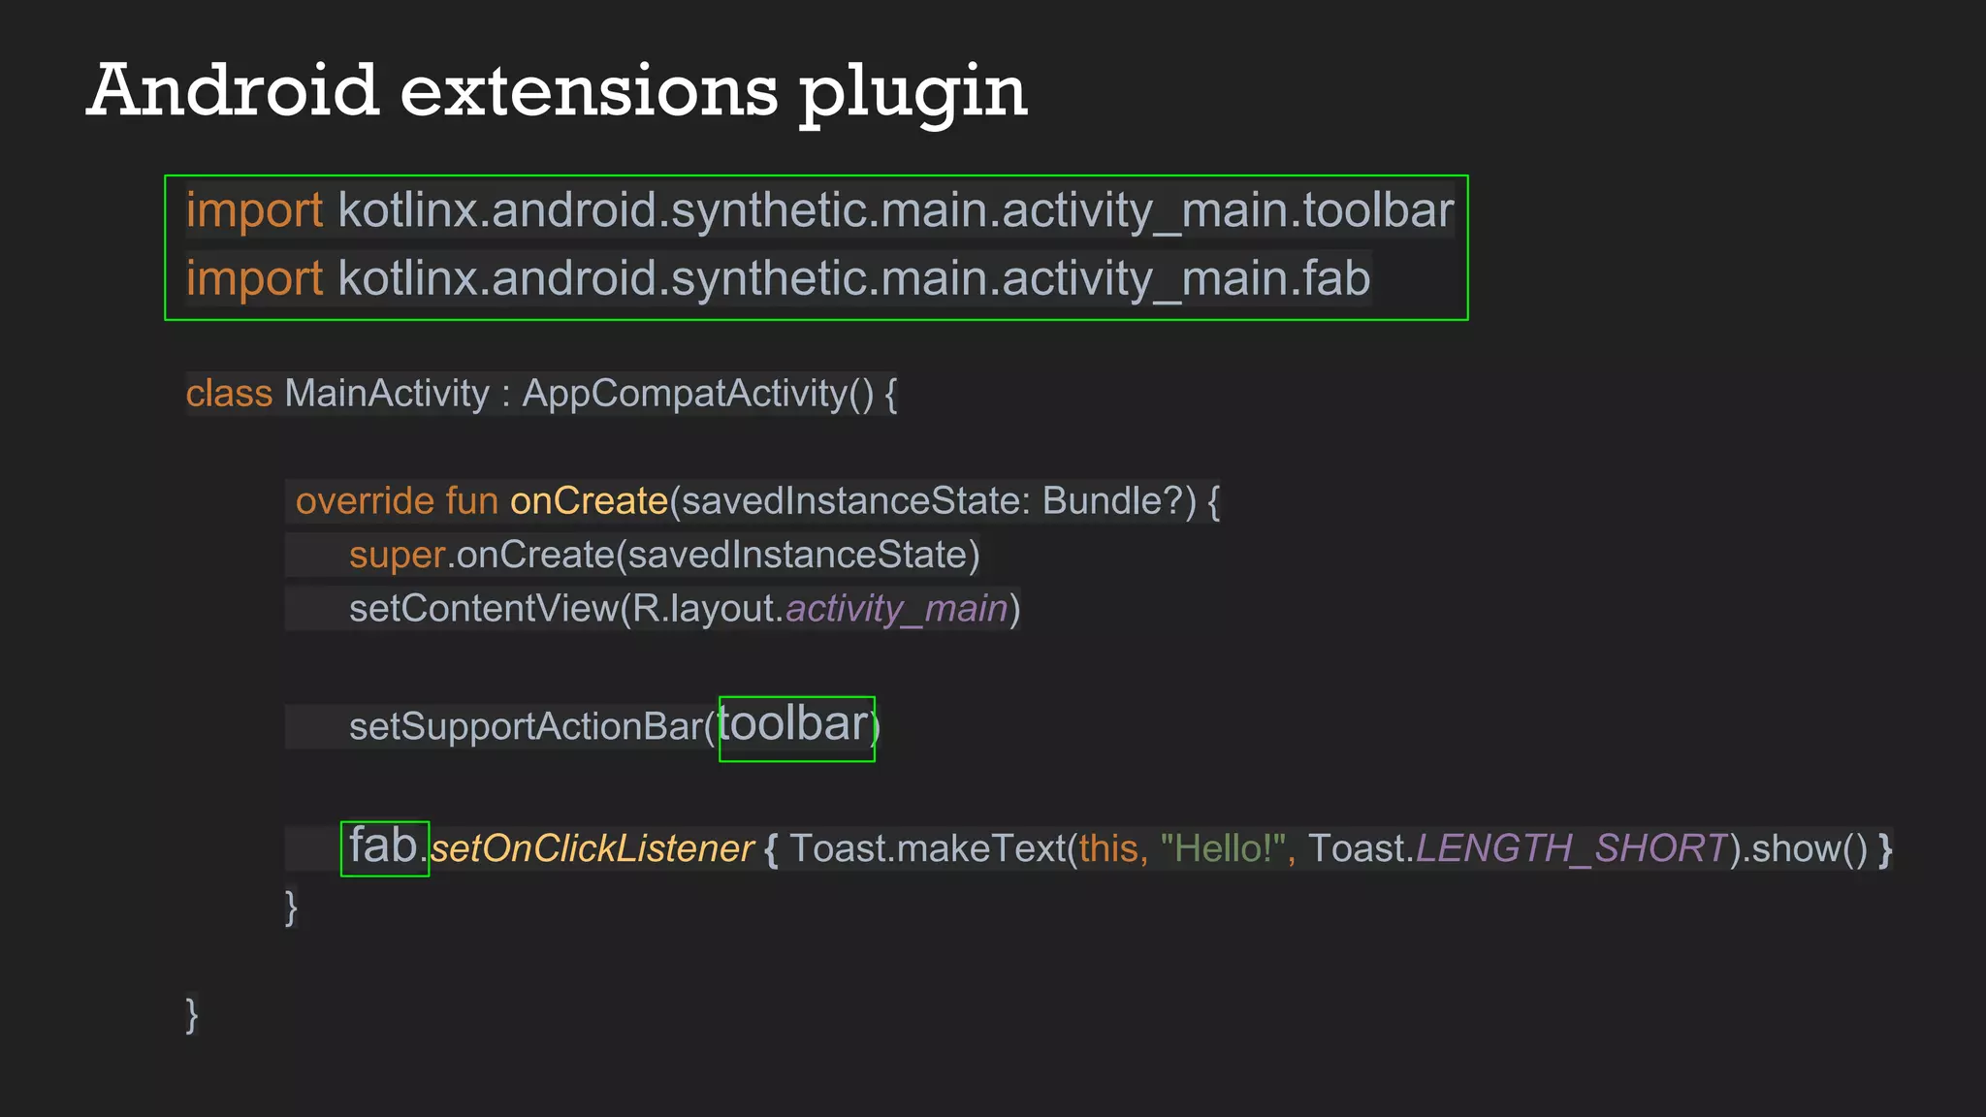Click the "LENGTH_SHORT" constant
Viewport: 1986px width, 1117px height.
[1572, 848]
